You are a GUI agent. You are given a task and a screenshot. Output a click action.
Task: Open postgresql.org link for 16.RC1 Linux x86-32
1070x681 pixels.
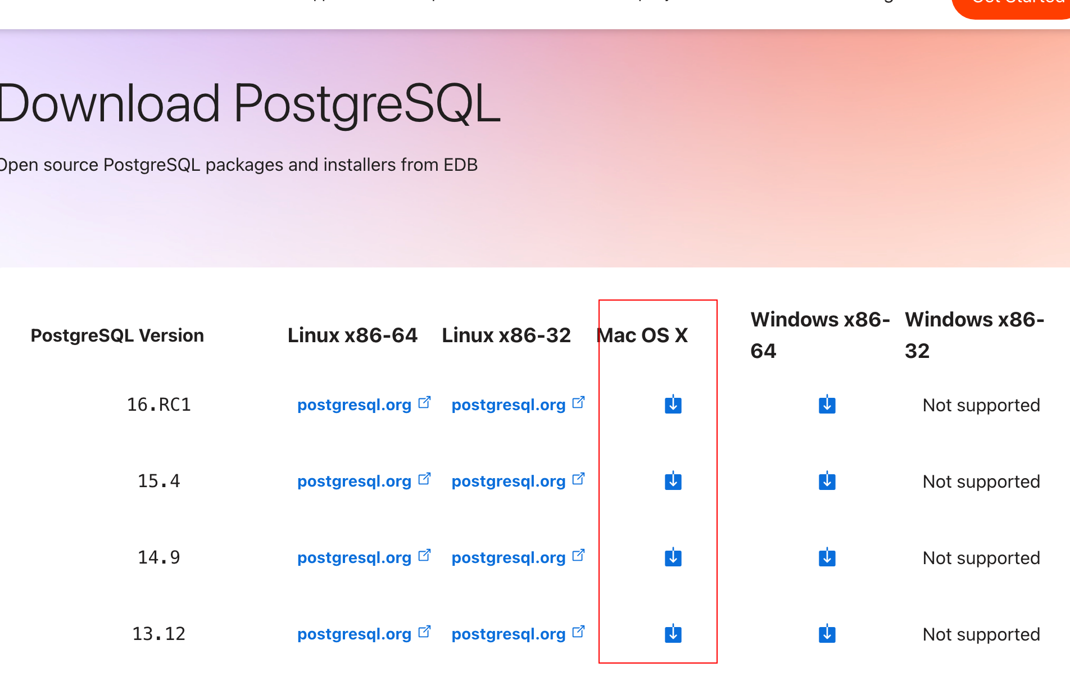pyautogui.click(x=509, y=405)
